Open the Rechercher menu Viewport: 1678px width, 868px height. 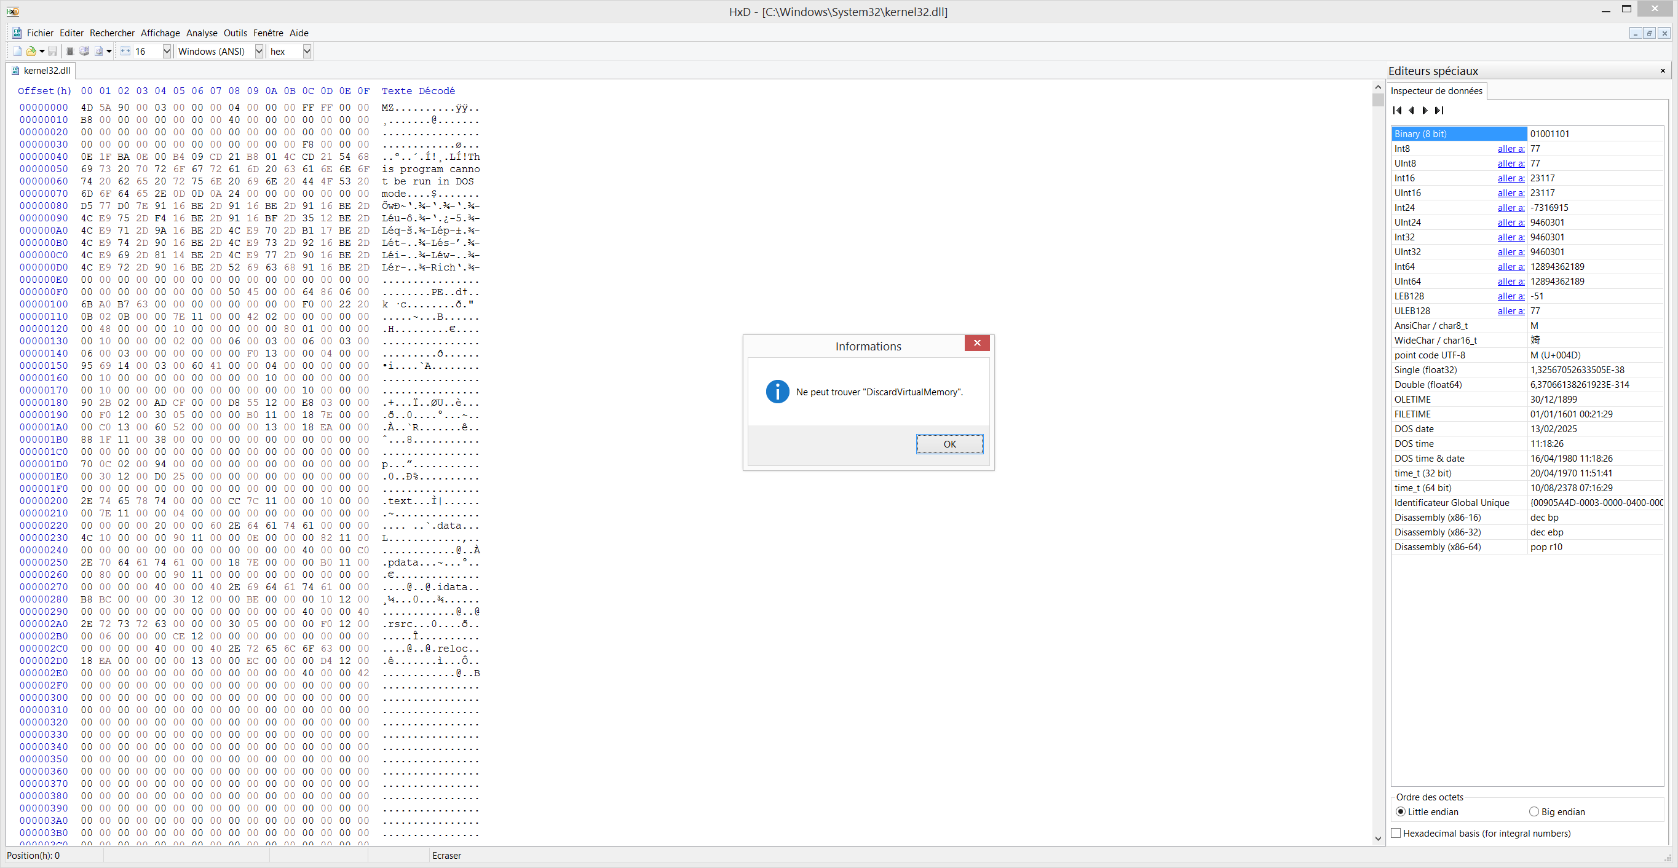click(112, 33)
